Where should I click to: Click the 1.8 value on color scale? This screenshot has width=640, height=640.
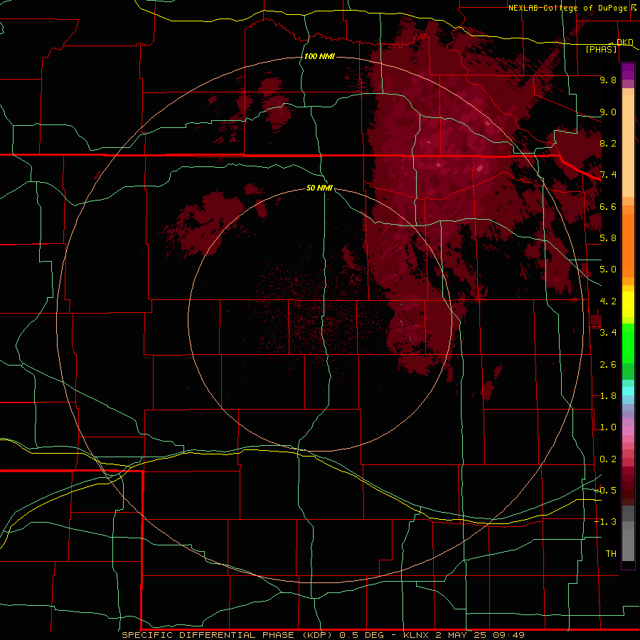tap(608, 396)
